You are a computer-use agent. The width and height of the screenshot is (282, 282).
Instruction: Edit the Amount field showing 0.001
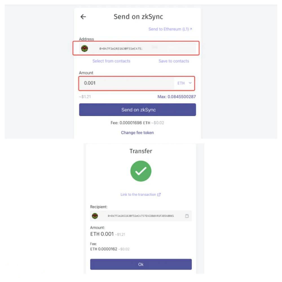tap(126, 83)
